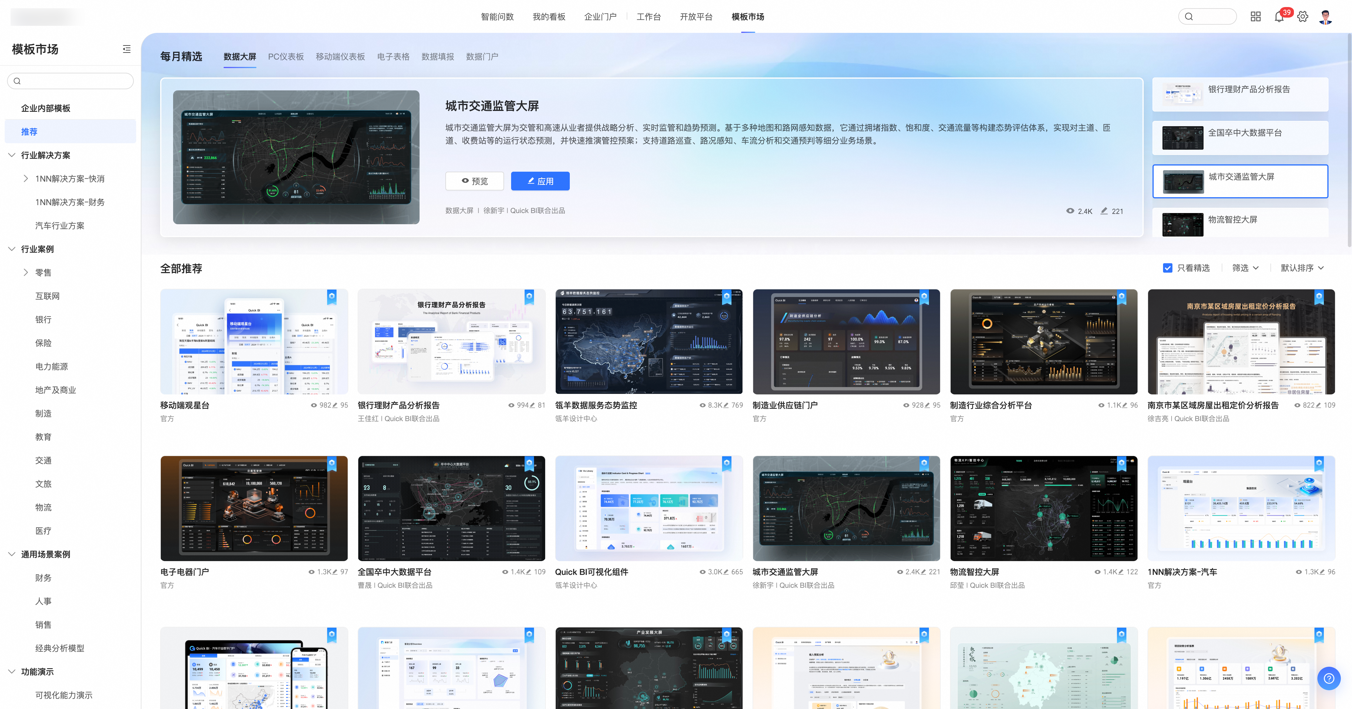Open the settings gear icon
This screenshot has width=1352, height=709.
point(1303,17)
